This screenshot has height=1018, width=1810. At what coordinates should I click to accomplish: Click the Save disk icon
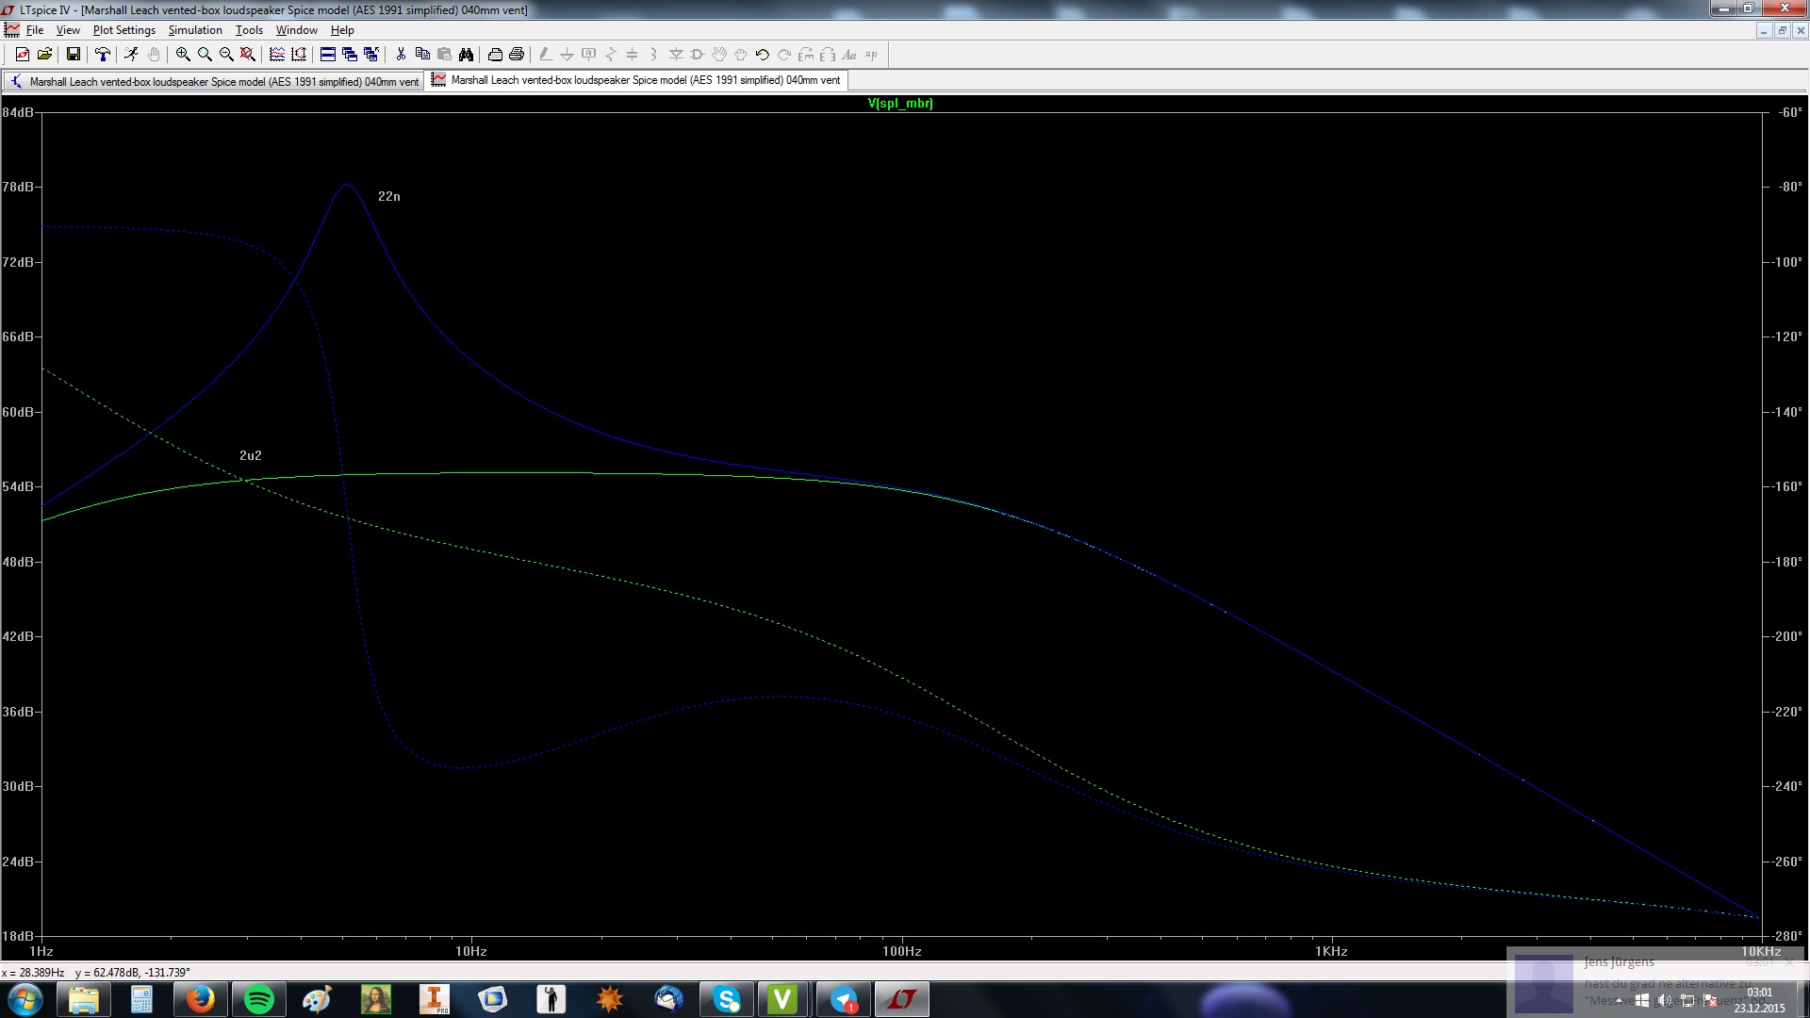coord(73,55)
